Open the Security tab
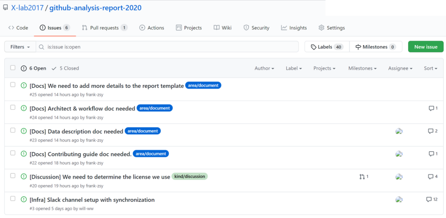The image size is (446, 218). (256, 28)
